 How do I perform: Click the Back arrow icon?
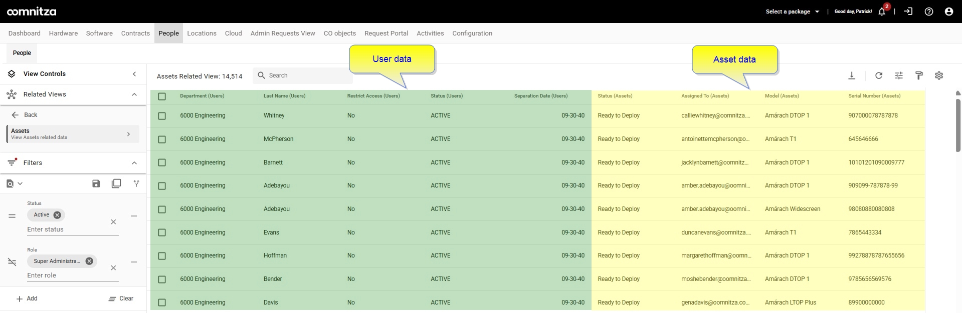point(15,115)
